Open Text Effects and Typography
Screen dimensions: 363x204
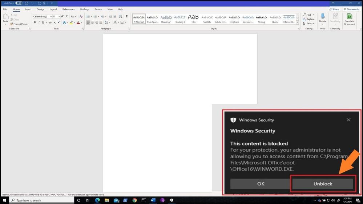coord(64,23)
